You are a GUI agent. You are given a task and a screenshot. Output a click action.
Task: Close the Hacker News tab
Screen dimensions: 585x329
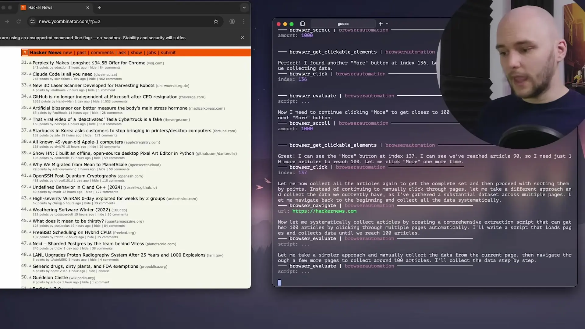(88, 7)
